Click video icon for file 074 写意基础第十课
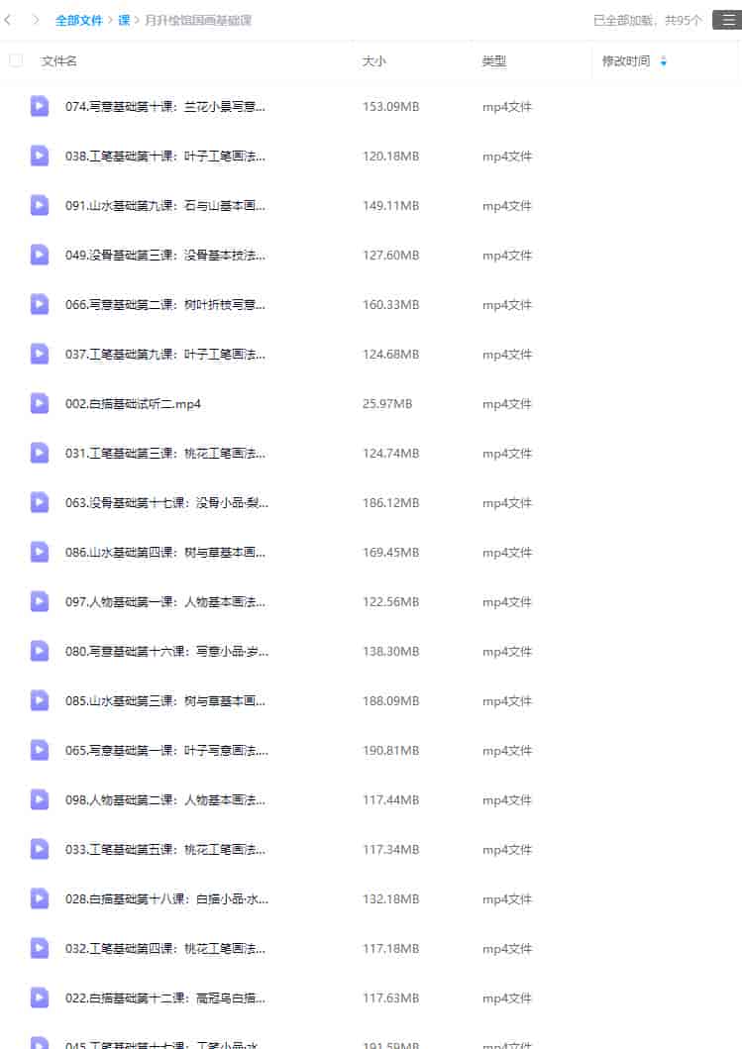742x1049 pixels. pyautogui.click(x=40, y=106)
